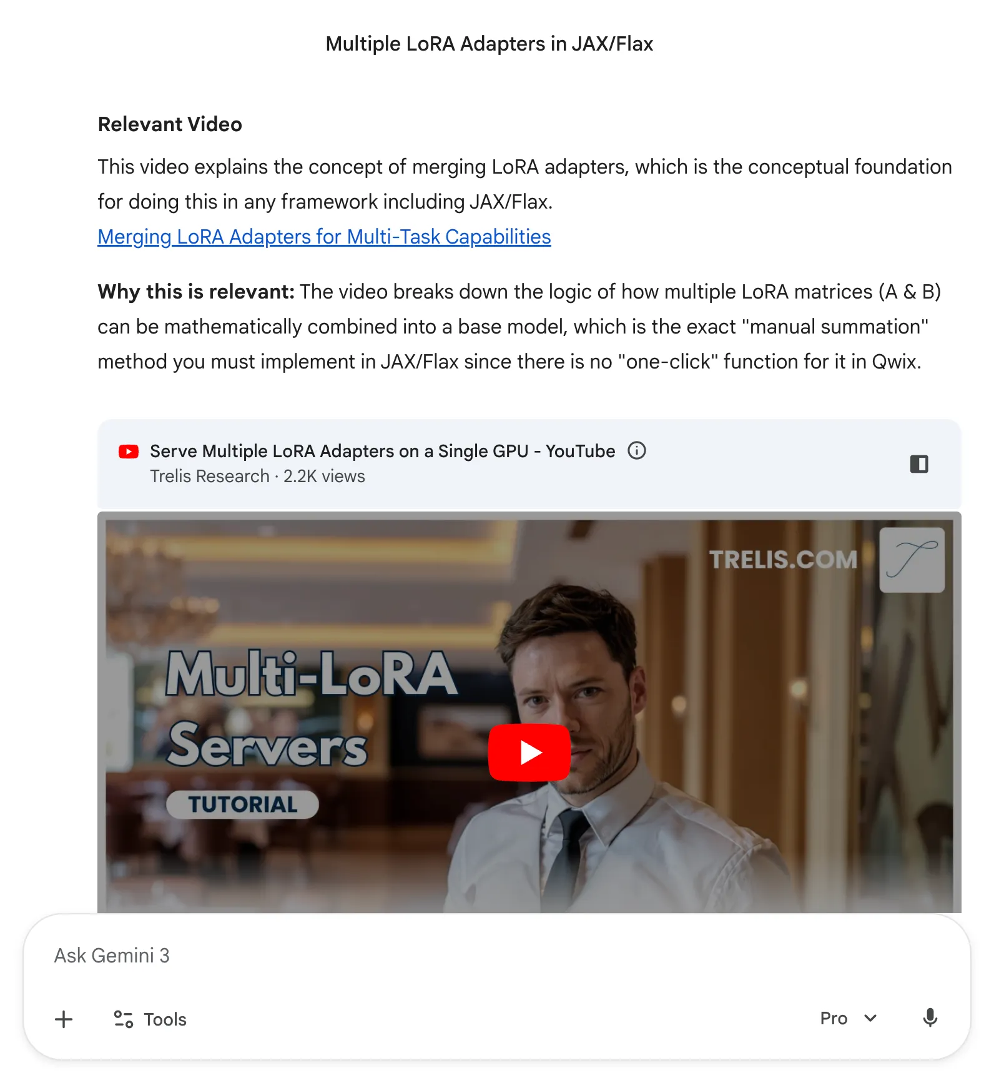Click the 2.2K views label

click(x=324, y=476)
